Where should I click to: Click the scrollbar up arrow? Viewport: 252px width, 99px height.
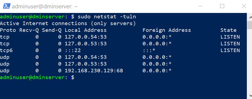click(250, 17)
